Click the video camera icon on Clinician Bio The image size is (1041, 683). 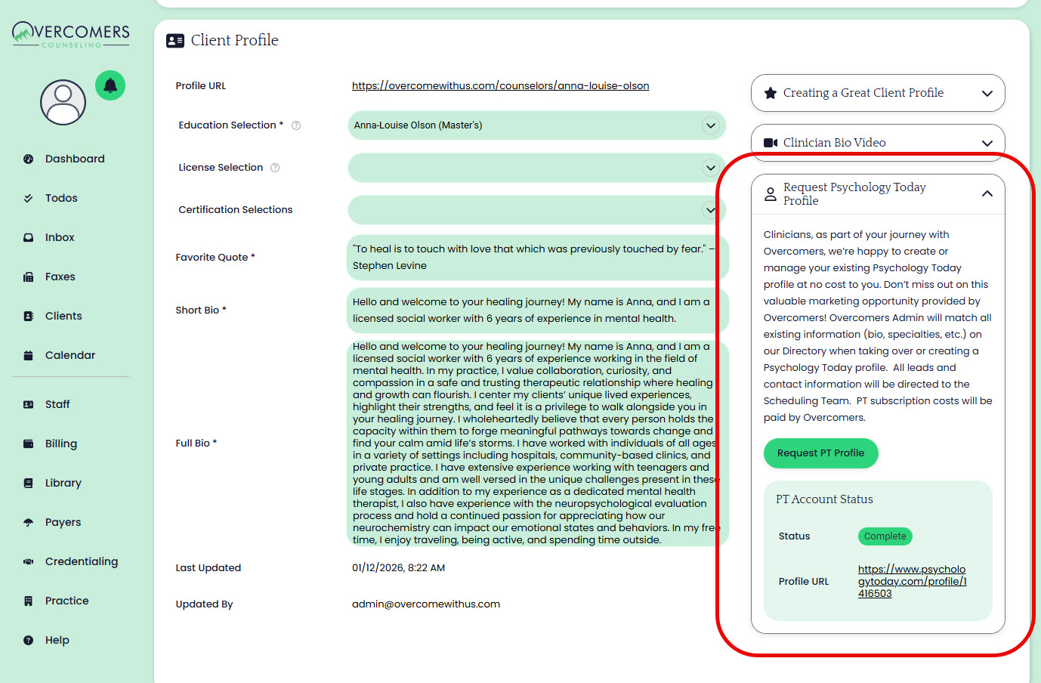coord(771,143)
